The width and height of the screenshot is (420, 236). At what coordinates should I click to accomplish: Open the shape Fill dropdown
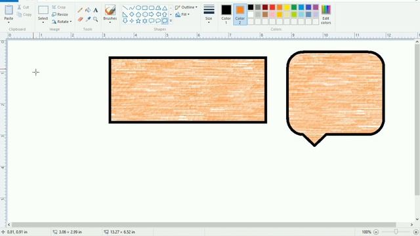pyautogui.click(x=182, y=14)
